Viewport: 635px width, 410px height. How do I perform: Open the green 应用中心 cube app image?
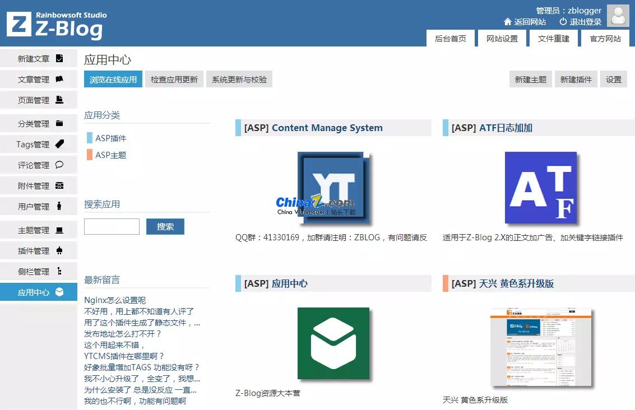(333, 343)
